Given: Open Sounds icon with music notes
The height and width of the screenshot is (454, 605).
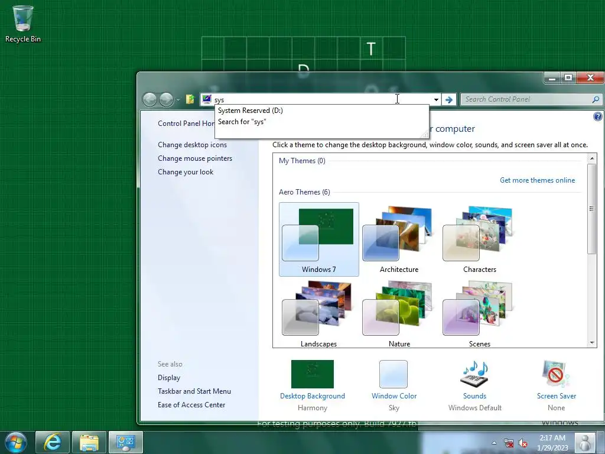Looking at the screenshot, I should point(474,374).
